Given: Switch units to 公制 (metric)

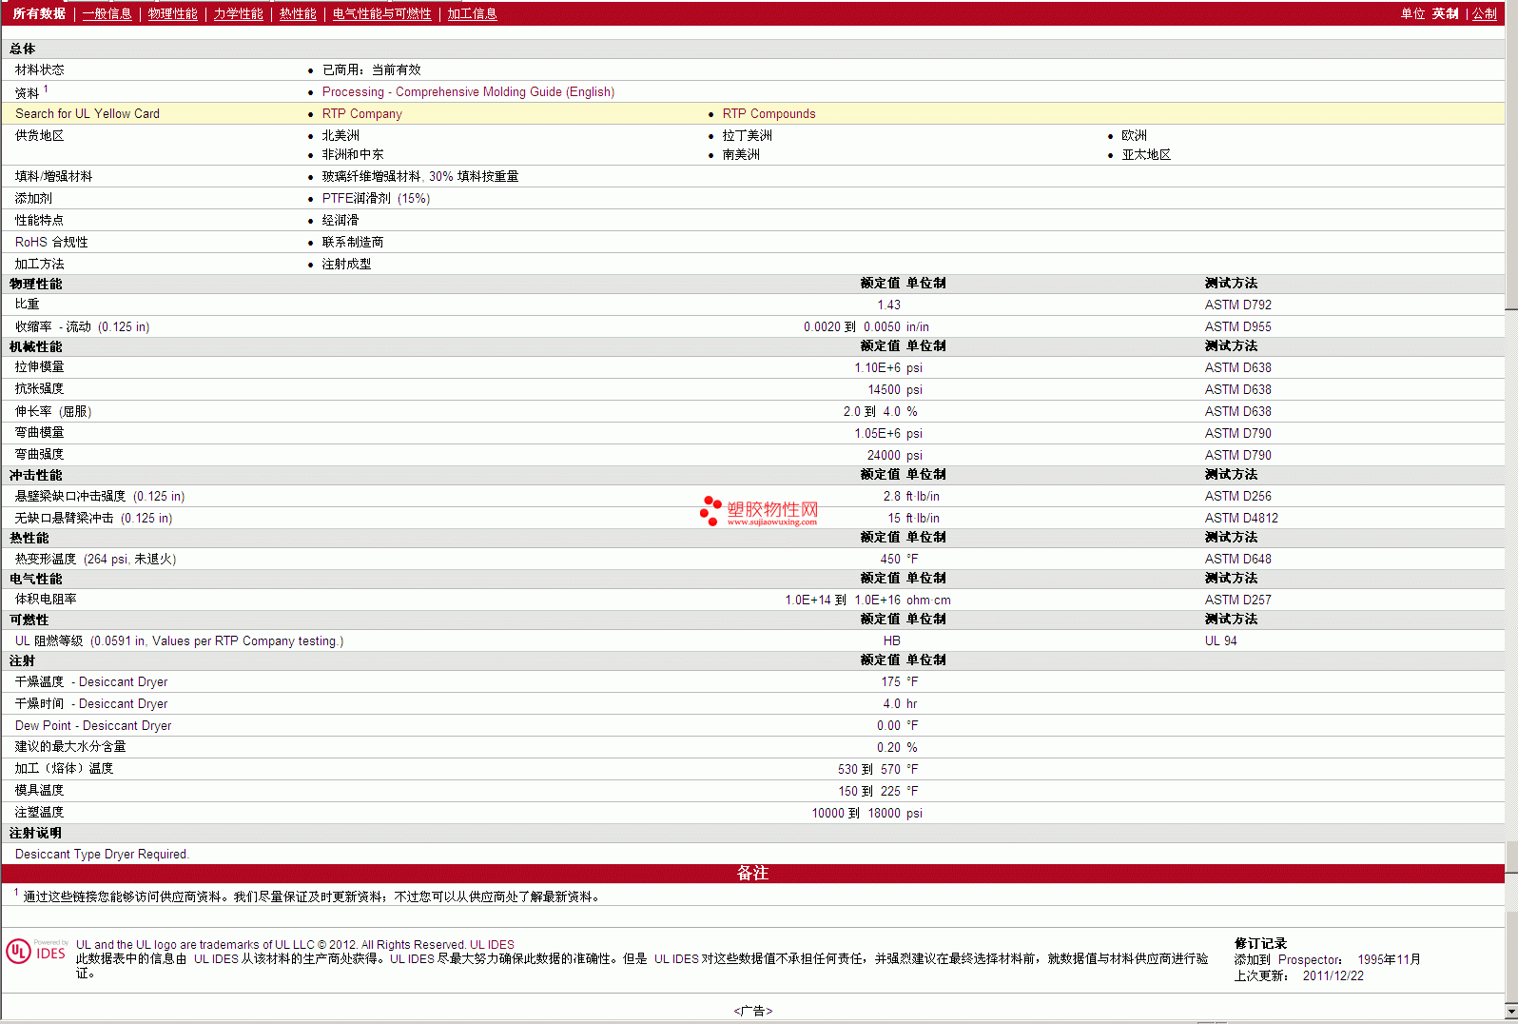Looking at the screenshot, I should pos(1485,14).
